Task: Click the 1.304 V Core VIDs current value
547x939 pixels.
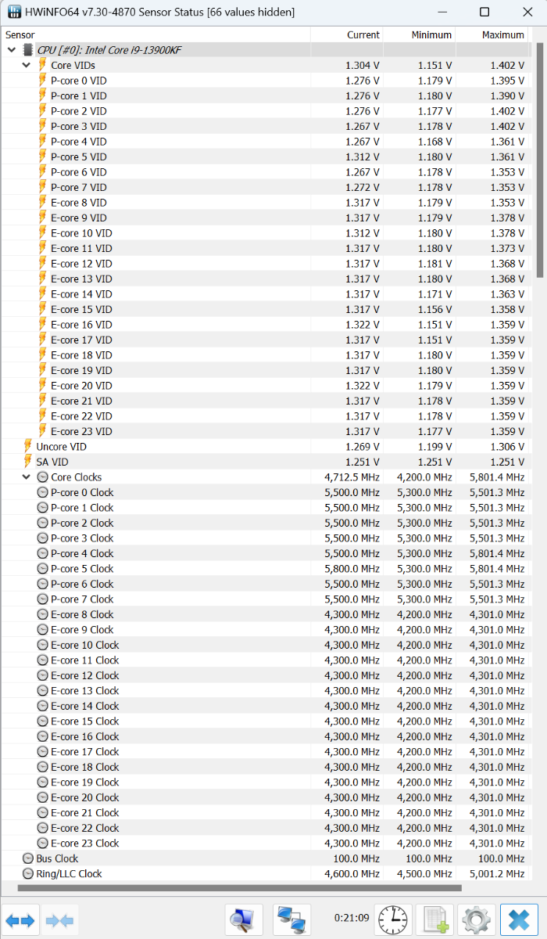Action: pyautogui.click(x=363, y=65)
